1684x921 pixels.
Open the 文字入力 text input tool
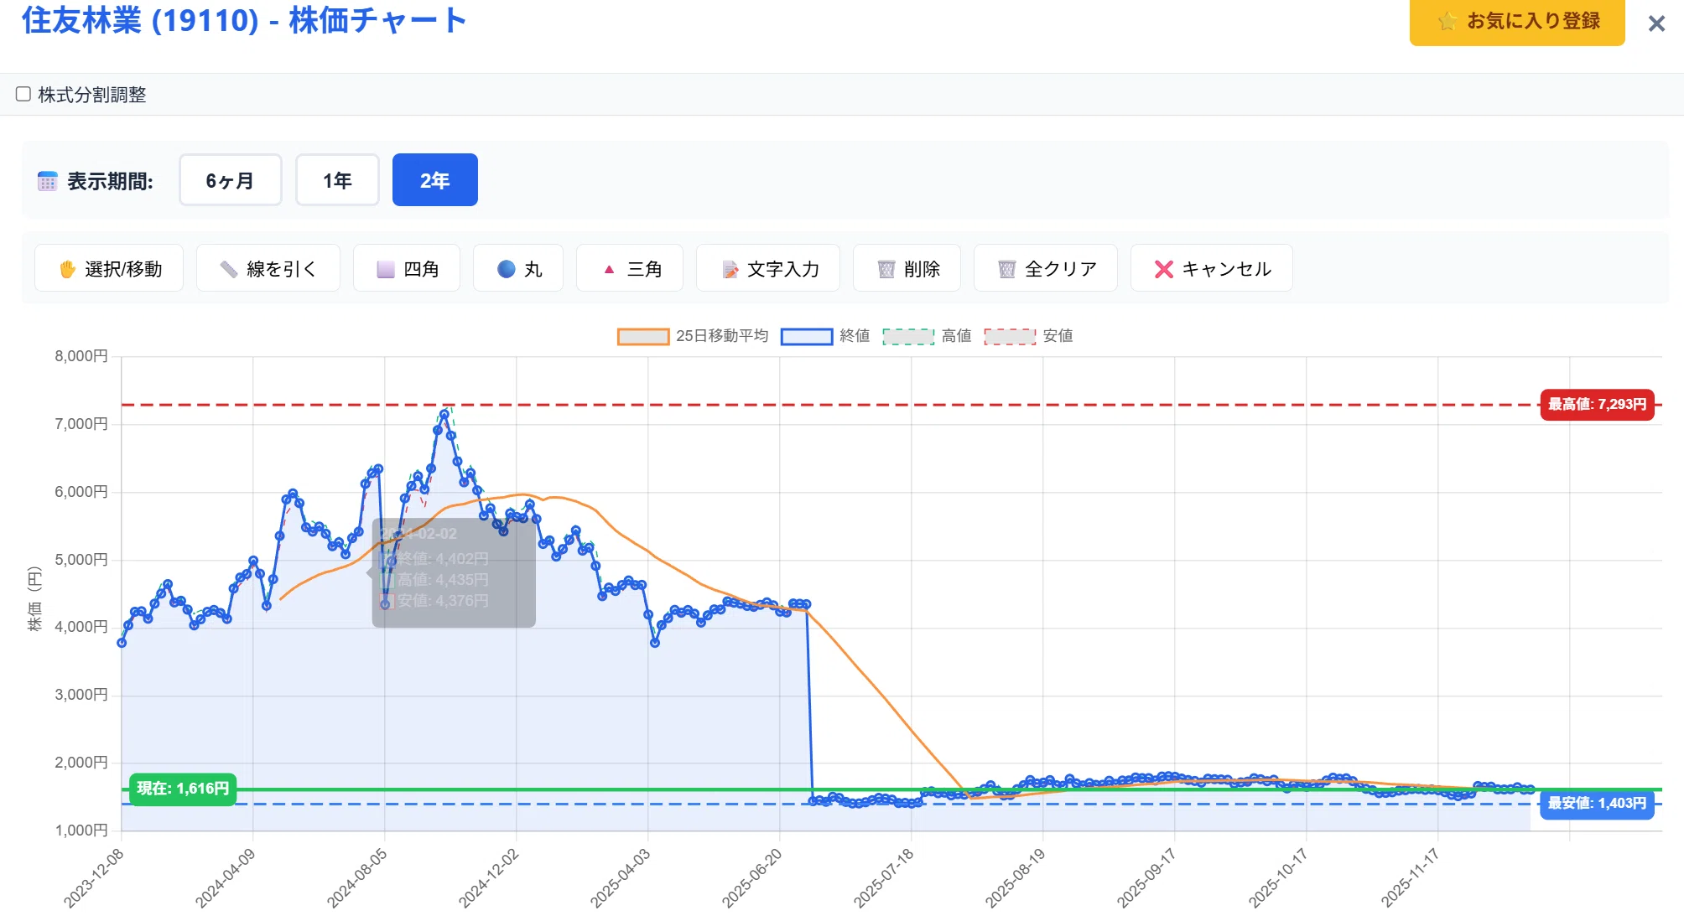[x=768, y=268]
